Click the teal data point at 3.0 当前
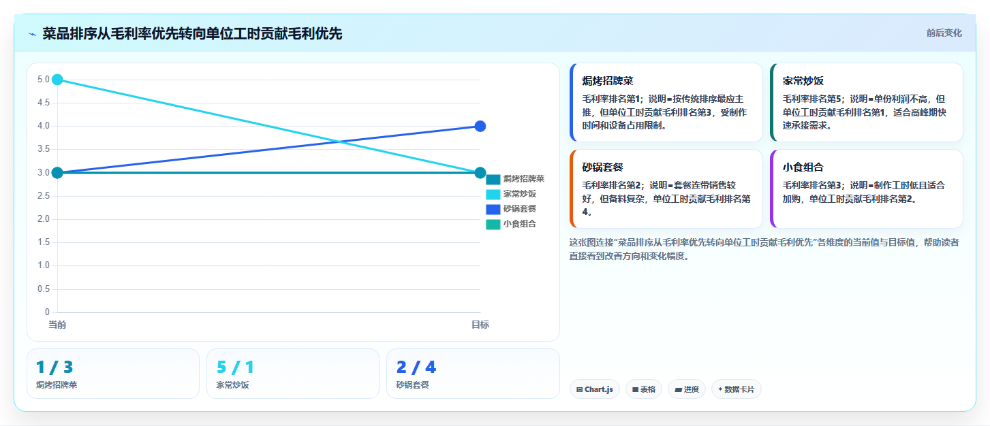This screenshot has width=990, height=426. [x=57, y=173]
